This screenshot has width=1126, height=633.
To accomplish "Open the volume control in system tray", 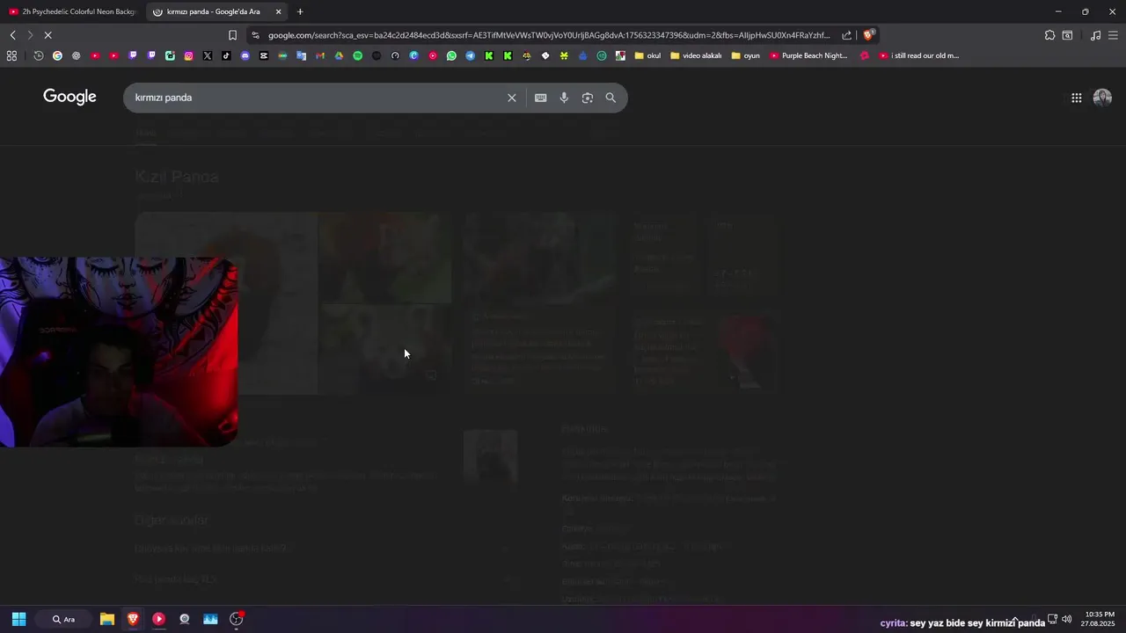I will coord(1067,619).
